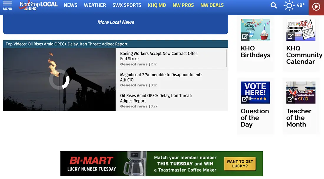This screenshot has width=324, height=179.
Task: Open the VOTE HERE thumbnail image
Action: coord(255,92)
